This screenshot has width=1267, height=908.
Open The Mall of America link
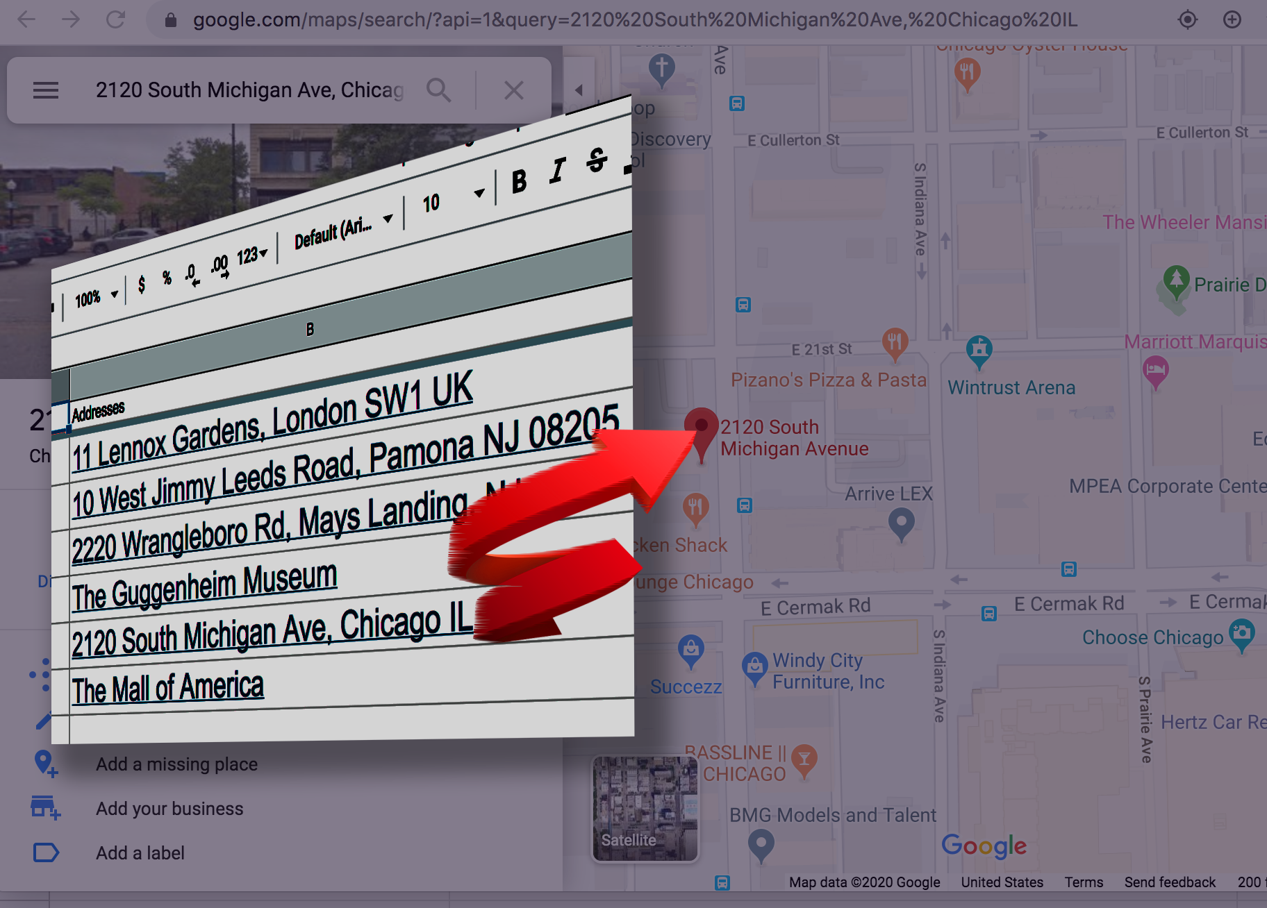click(x=168, y=689)
